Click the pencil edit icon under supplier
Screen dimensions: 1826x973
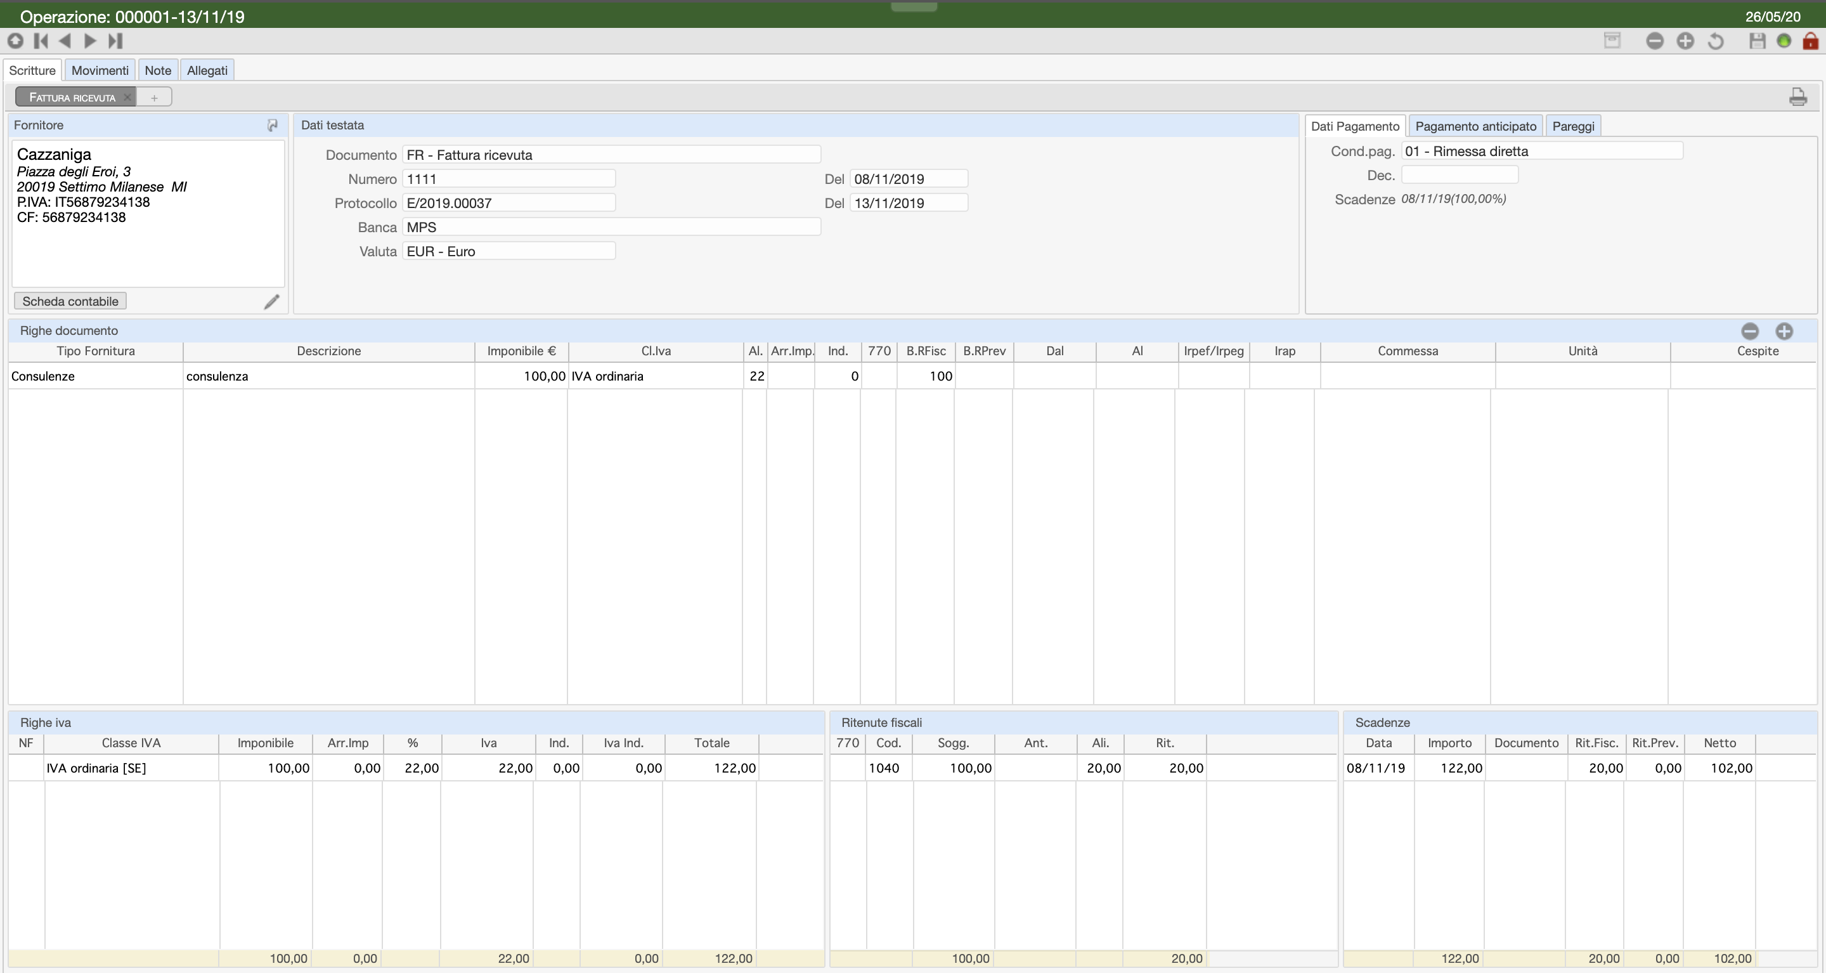[x=271, y=301]
